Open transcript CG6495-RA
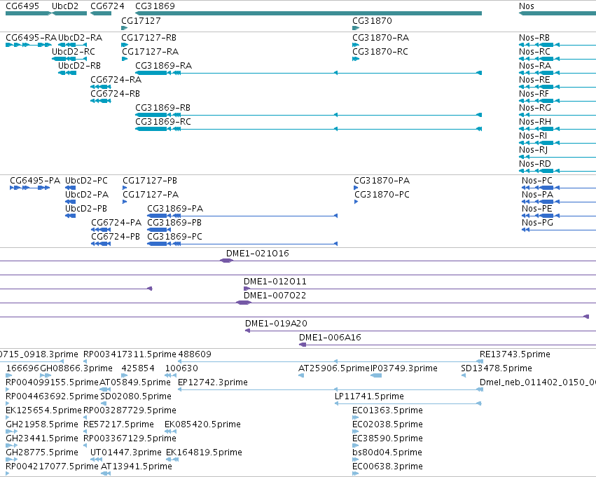The image size is (596, 477). (32, 38)
